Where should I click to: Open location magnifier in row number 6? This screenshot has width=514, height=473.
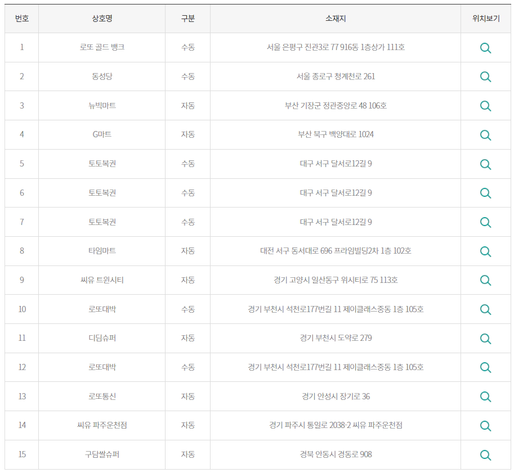click(485, 193)
